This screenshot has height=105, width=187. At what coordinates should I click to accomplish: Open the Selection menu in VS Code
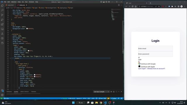click(14, 2)
